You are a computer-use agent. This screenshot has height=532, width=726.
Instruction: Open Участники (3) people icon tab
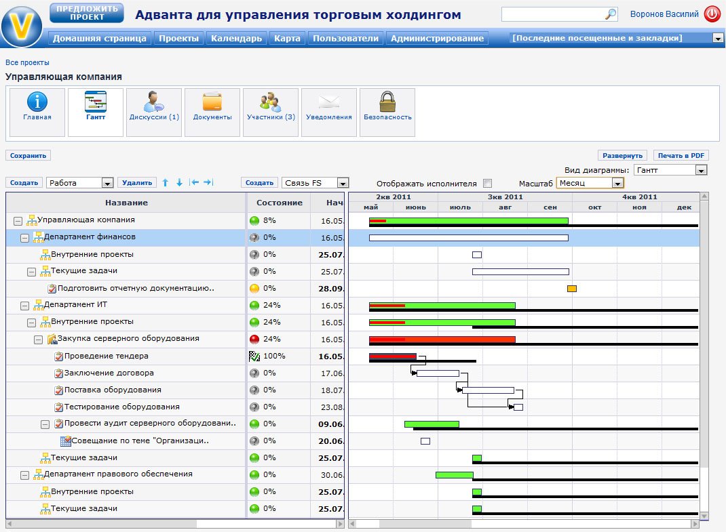[x=271, y=112]
